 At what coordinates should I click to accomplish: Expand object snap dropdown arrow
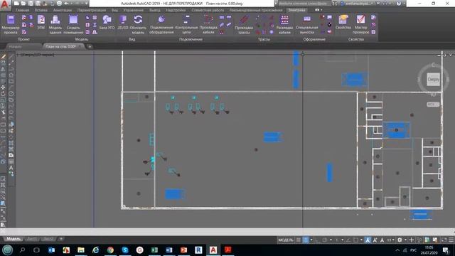coord(361,240)
